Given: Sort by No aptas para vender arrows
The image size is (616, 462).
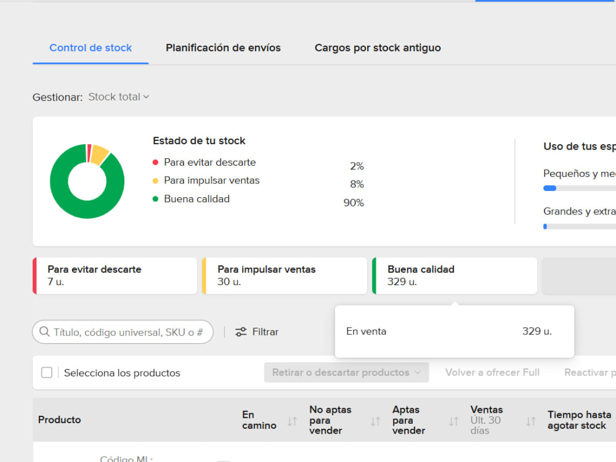Looking at the screenshot, I should coord(375,421).
